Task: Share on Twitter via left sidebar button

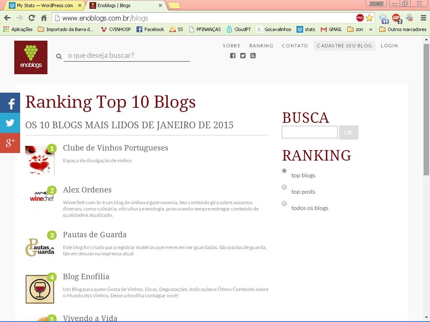Action: pyautogui.click(x=10, y=123)
